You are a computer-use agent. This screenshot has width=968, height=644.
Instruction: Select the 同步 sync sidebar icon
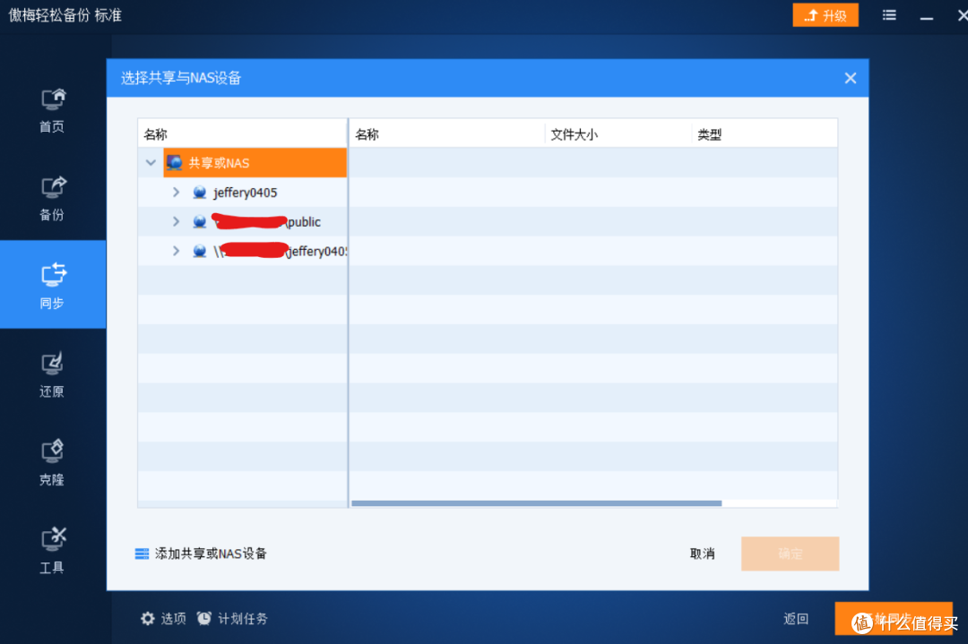(53, 284)
